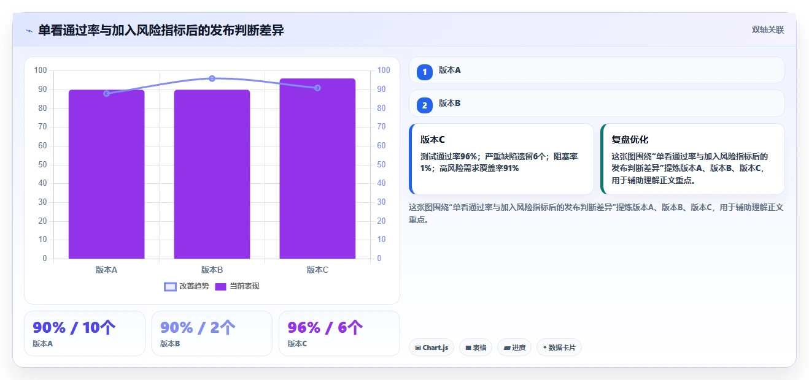Click the number 1 badge
This screenshot has height=380, width=809.
424,72
